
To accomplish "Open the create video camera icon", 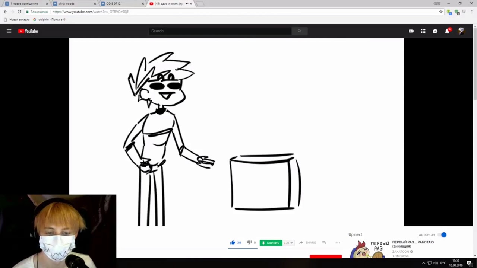I will (x=411, y=31).
